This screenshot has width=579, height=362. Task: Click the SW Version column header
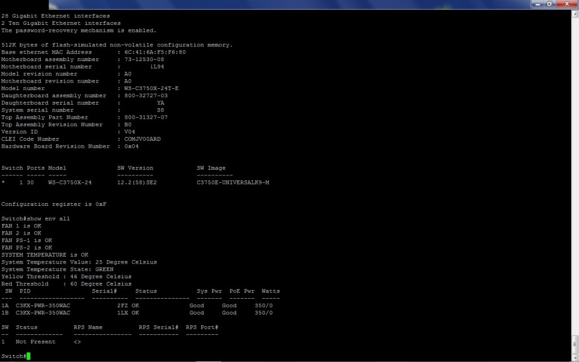tap(135, 168)
